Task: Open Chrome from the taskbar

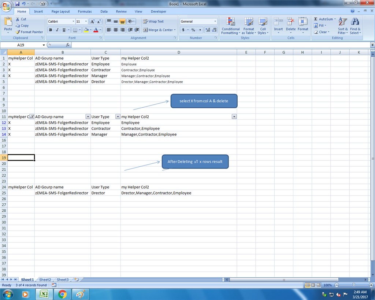Action: point(62,294)
